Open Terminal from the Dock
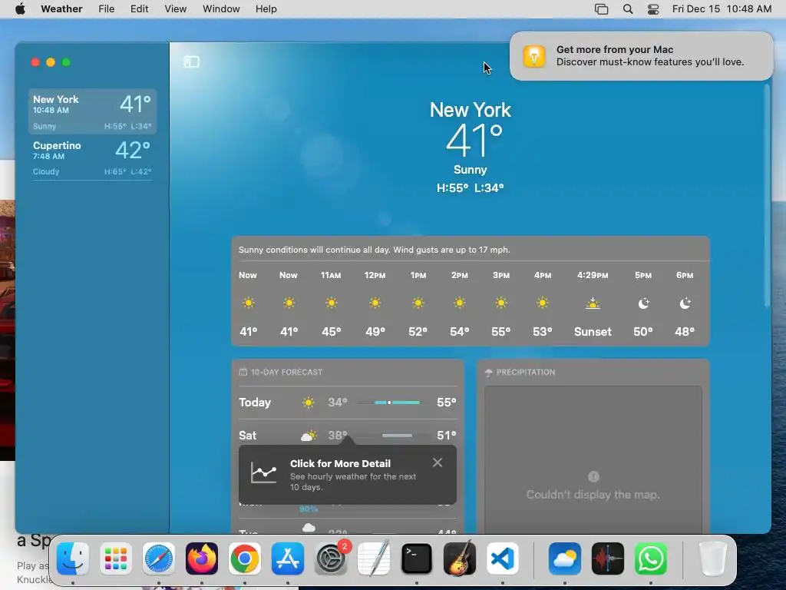 pyautogui.click(x=417, y=559)
